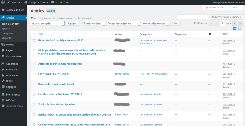Click the Commentaires bubble icon in sidebar
The height and width of the screenshot is (126, 245).
3,56
